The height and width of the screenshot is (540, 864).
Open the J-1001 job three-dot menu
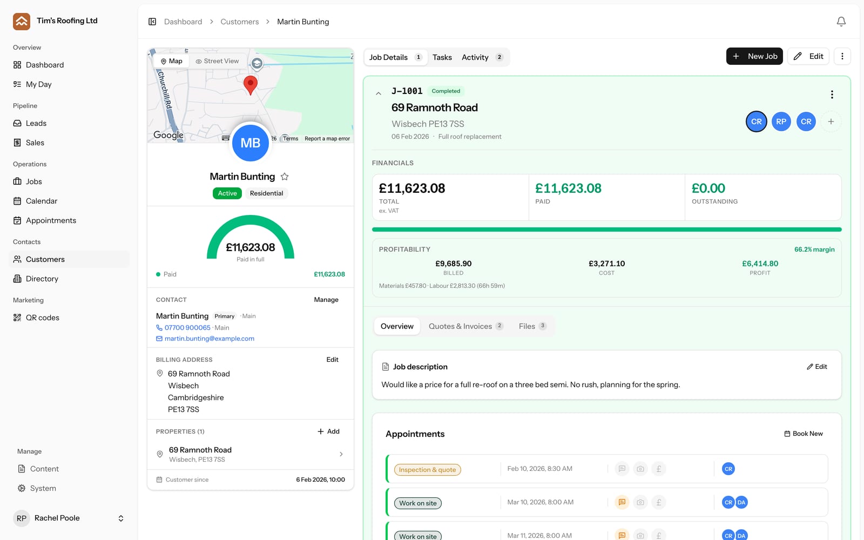[832, 94]
